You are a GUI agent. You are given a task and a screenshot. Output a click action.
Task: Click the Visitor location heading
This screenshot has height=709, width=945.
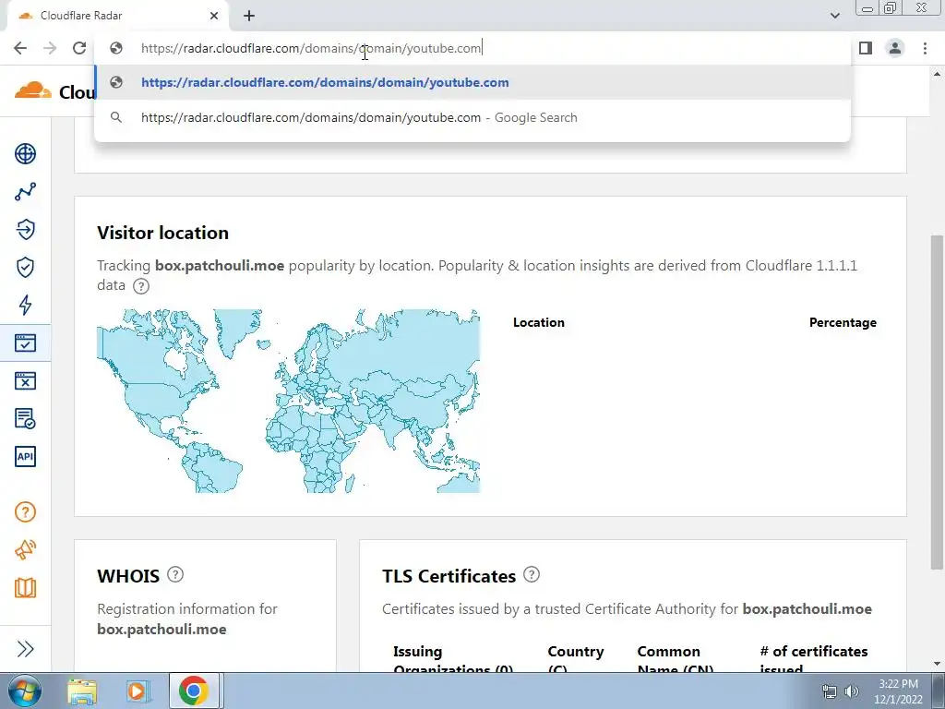(x=162, y=233)
